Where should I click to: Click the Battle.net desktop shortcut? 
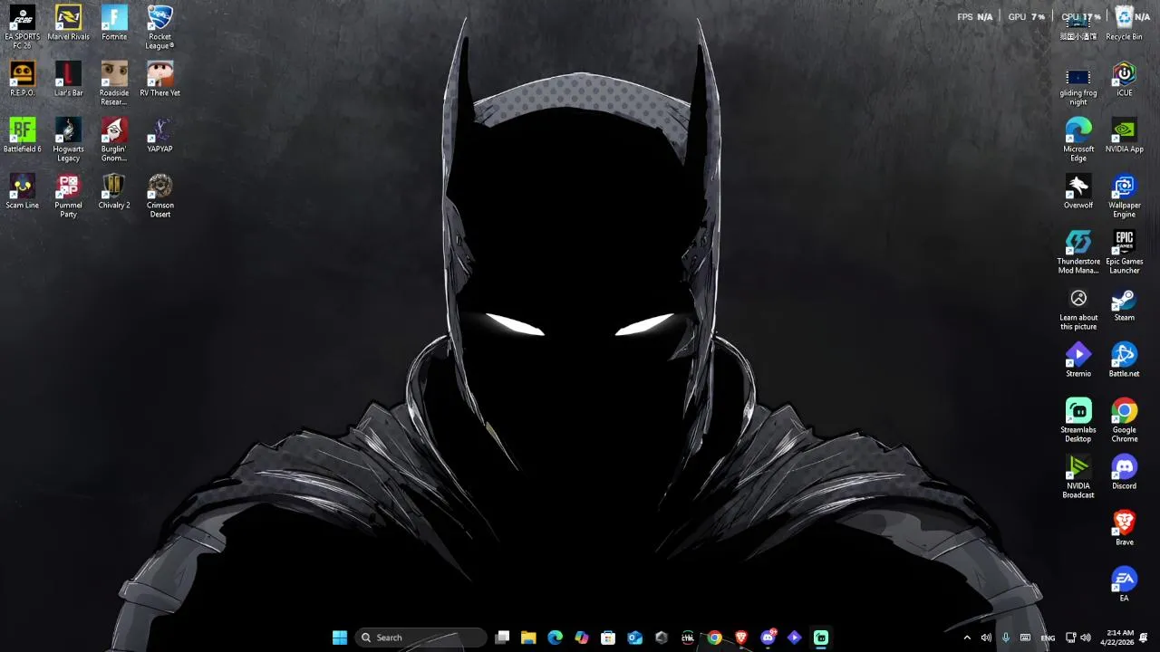point(1125,360)
